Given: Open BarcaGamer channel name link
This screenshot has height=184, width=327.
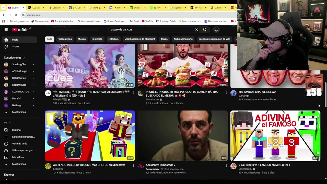Looking at the screenshot, I should tap(153, 100).
